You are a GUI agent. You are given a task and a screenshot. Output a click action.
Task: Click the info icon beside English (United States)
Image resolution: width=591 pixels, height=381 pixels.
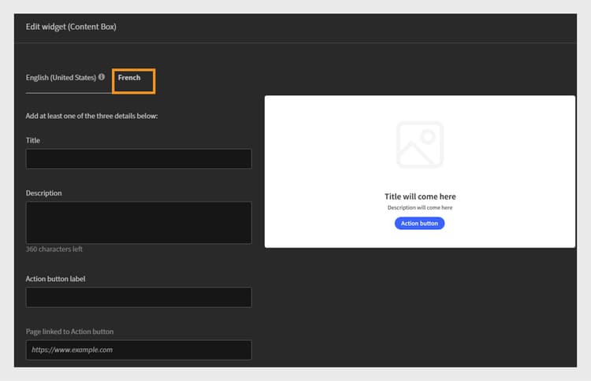point(102,77)
